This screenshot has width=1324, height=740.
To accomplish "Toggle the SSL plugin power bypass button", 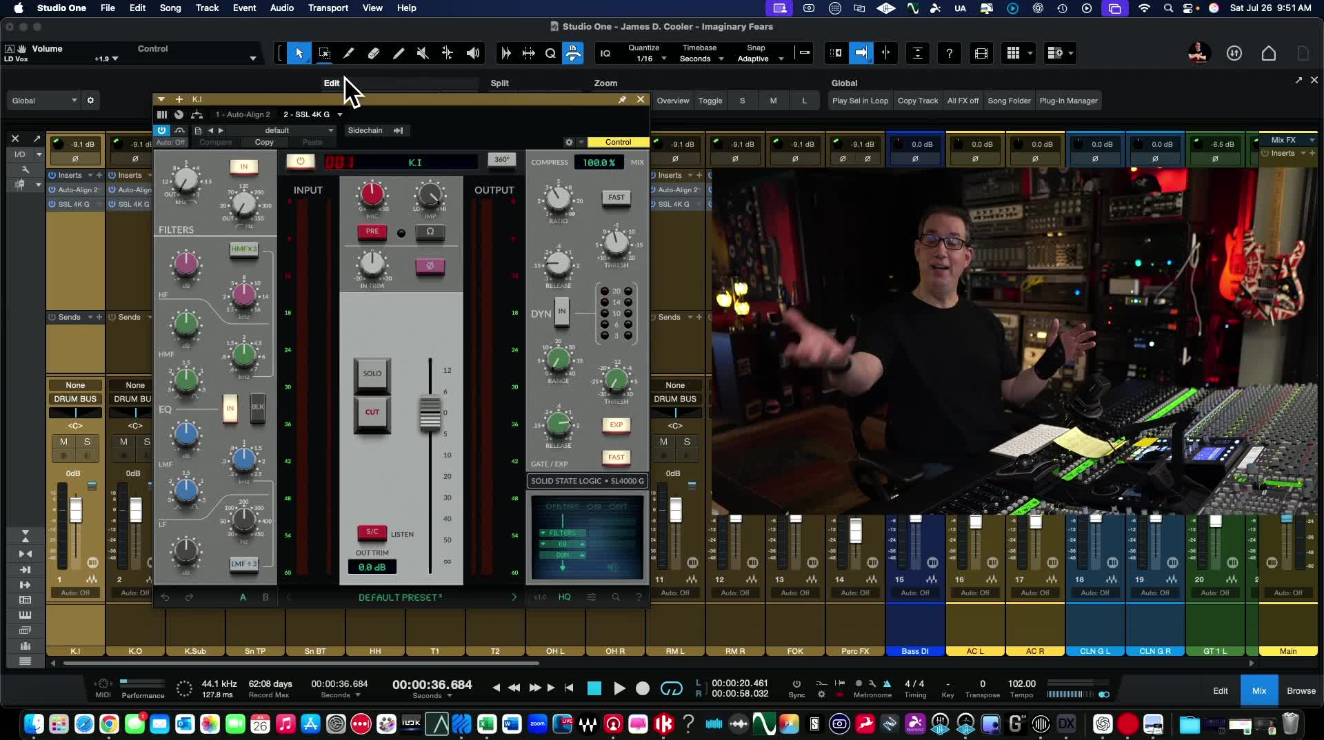I will pos(300,161).
